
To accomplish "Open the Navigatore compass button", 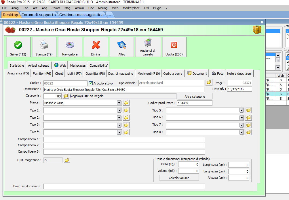I will [70, 47].
